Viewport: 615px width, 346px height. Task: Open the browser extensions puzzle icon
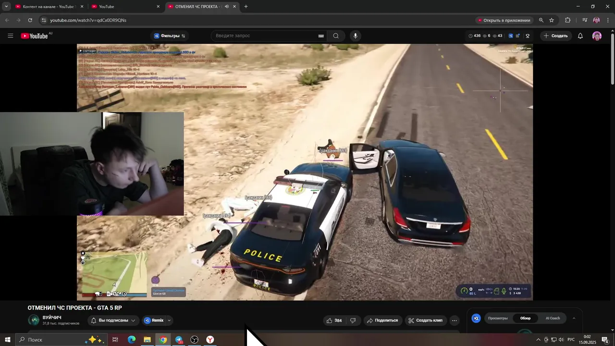568,20
